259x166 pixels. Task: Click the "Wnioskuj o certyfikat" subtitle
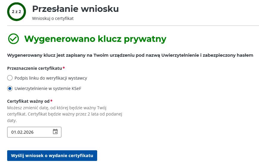[x=53, y=18]
